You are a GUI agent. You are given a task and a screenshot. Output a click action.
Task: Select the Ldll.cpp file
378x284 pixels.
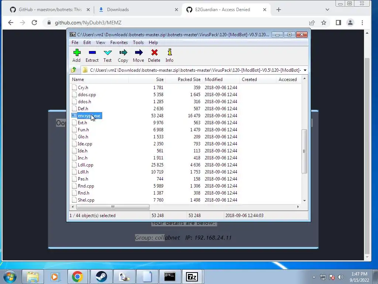(x=85, y=165)
